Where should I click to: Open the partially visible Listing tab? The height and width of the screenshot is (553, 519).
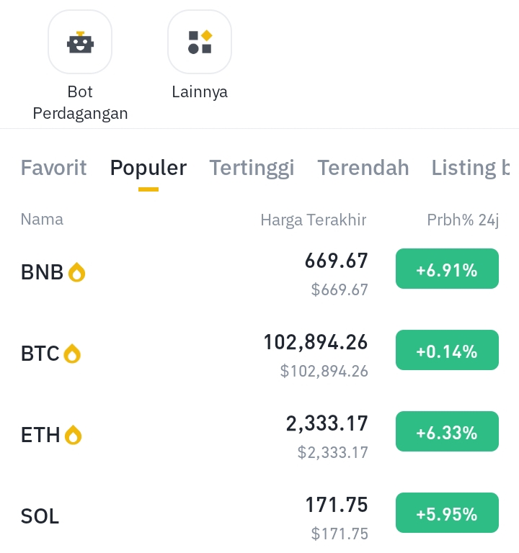point(471,168)
